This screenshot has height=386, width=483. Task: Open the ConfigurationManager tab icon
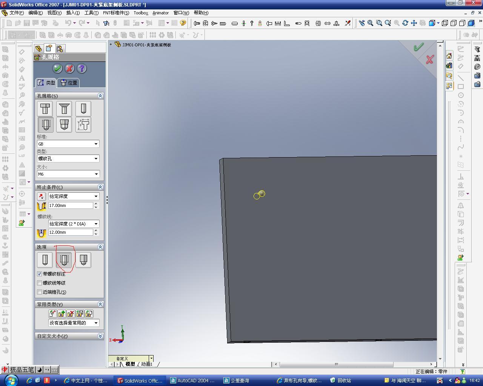coord(60,48)
